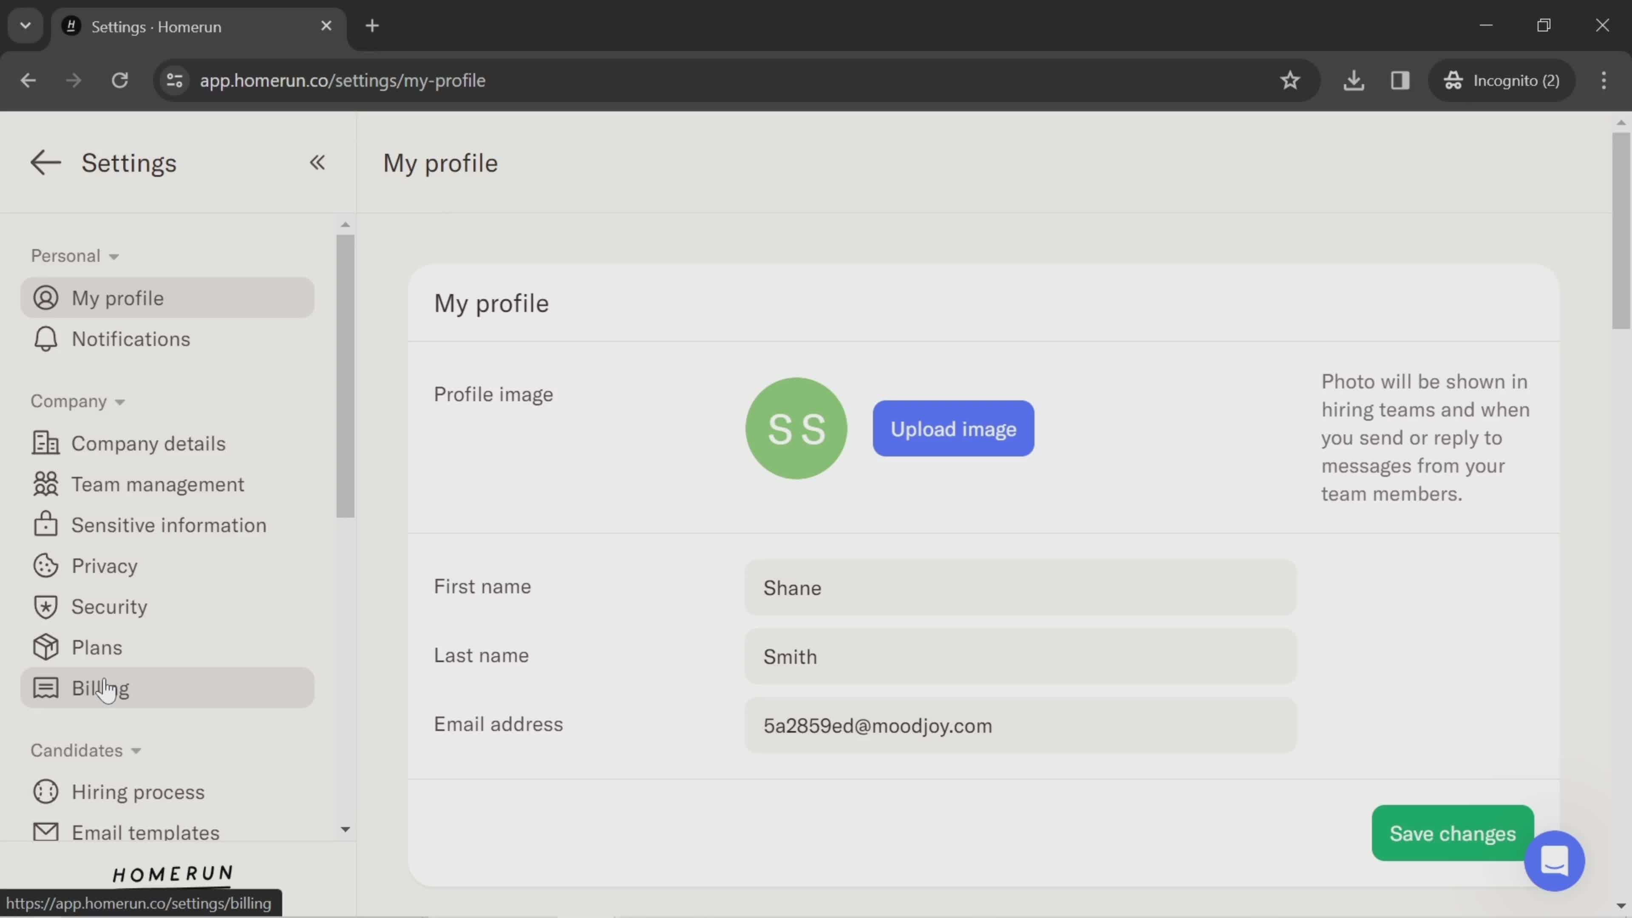Image resolution: width=1632 pixels, height=918 pixels.
Task: Click the sidebar scroll down arrow
Action: point(345,829)
